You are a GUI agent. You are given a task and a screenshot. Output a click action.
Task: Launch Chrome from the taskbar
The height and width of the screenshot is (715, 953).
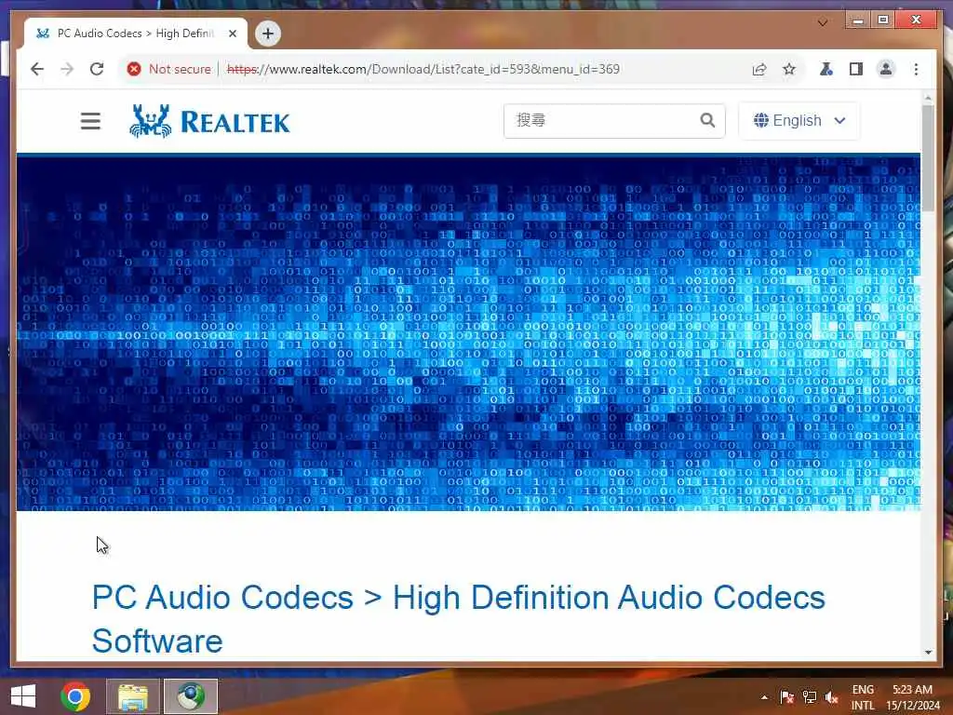[75, 696]
